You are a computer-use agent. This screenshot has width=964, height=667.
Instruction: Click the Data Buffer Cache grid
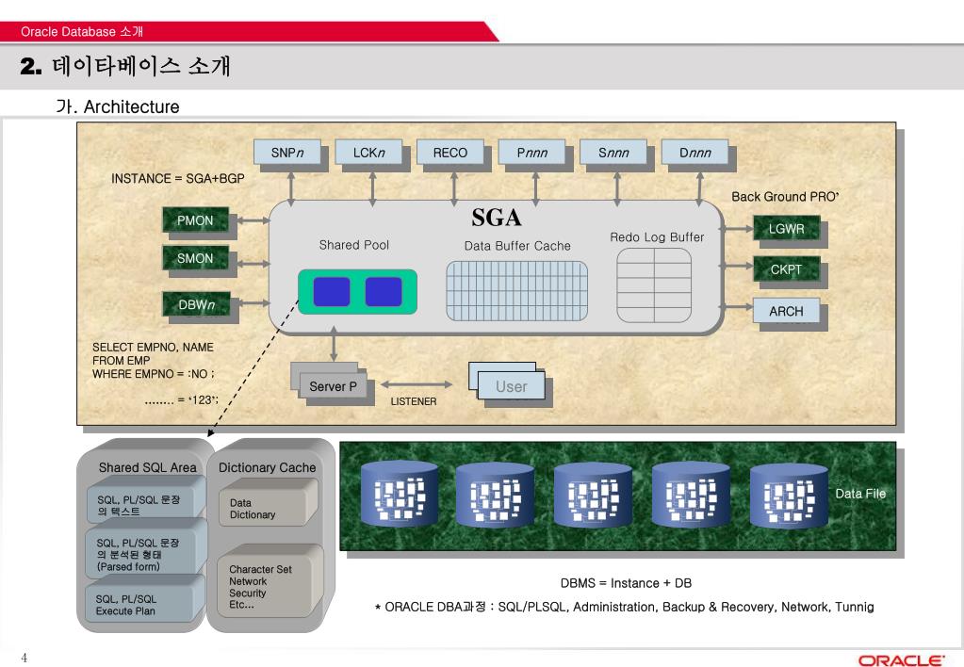click(x=516, y=291)
